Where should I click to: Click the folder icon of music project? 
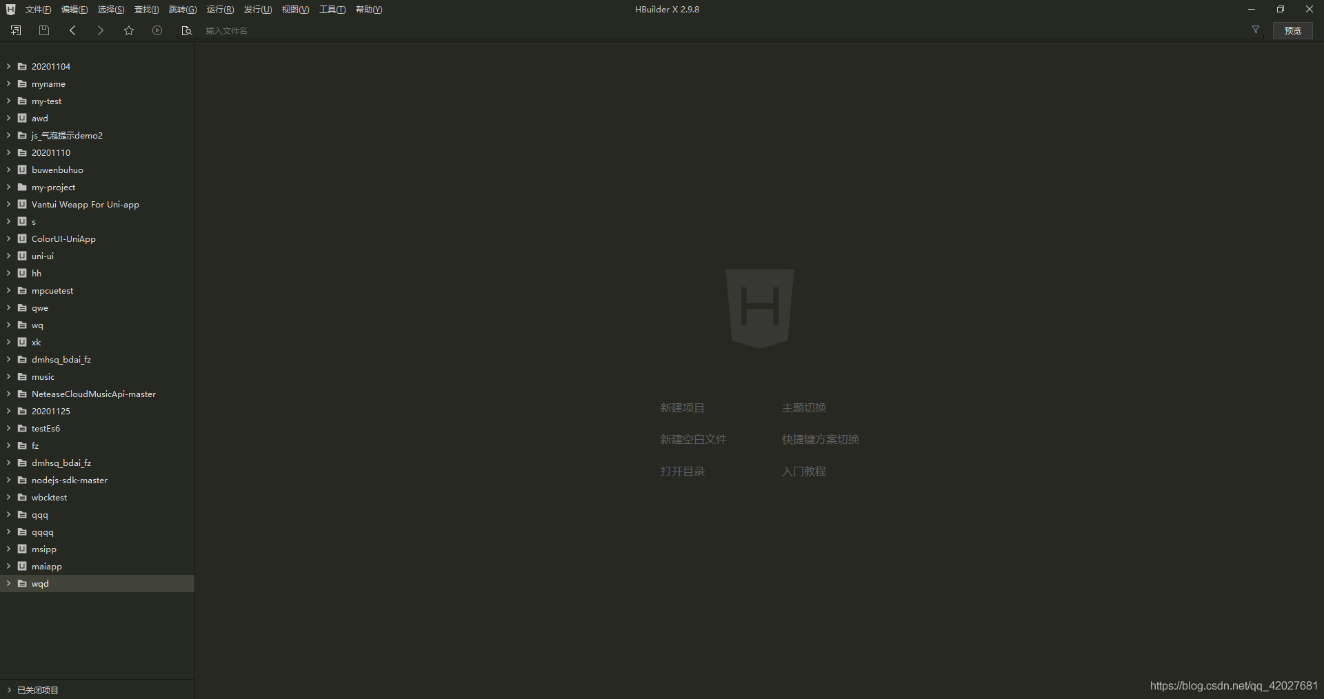(22, 376)
